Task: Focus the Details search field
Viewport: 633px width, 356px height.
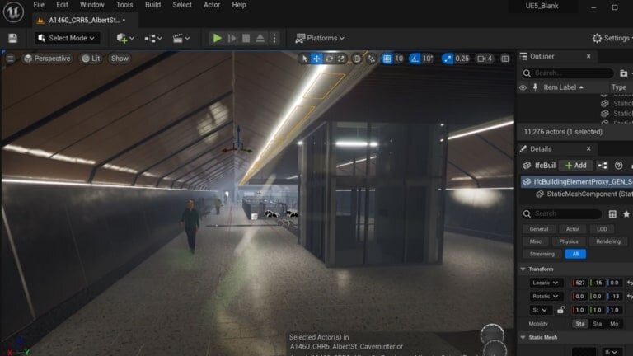Action: 561,214
